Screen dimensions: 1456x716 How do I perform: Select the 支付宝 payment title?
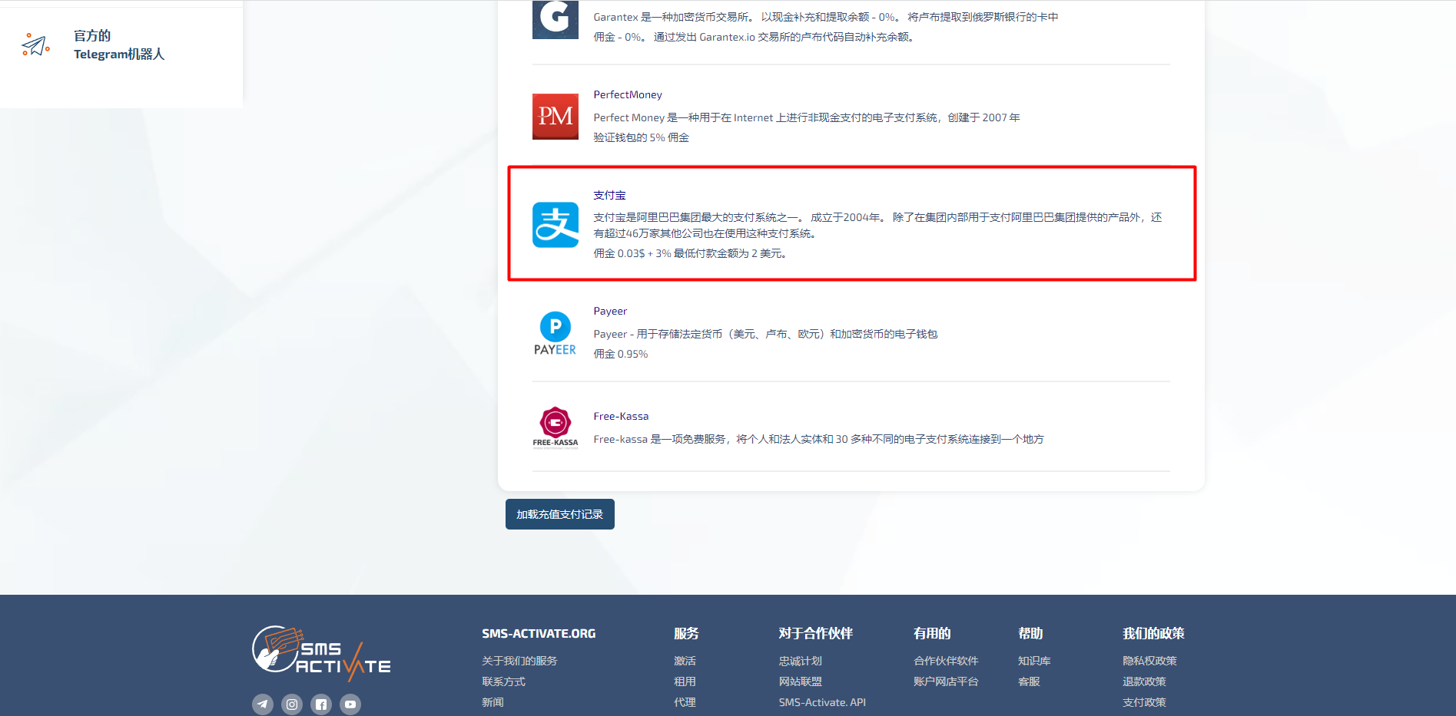point(609,195)
